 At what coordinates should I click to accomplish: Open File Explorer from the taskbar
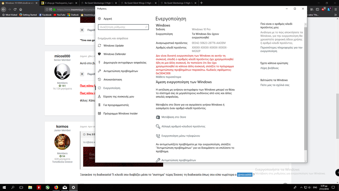30,187
